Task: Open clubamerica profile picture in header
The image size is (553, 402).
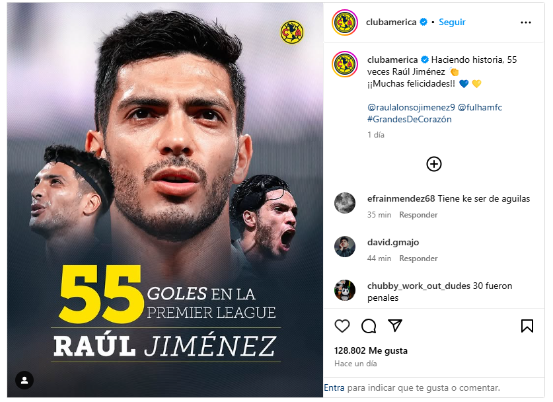Action: click(x=345, y=22)
